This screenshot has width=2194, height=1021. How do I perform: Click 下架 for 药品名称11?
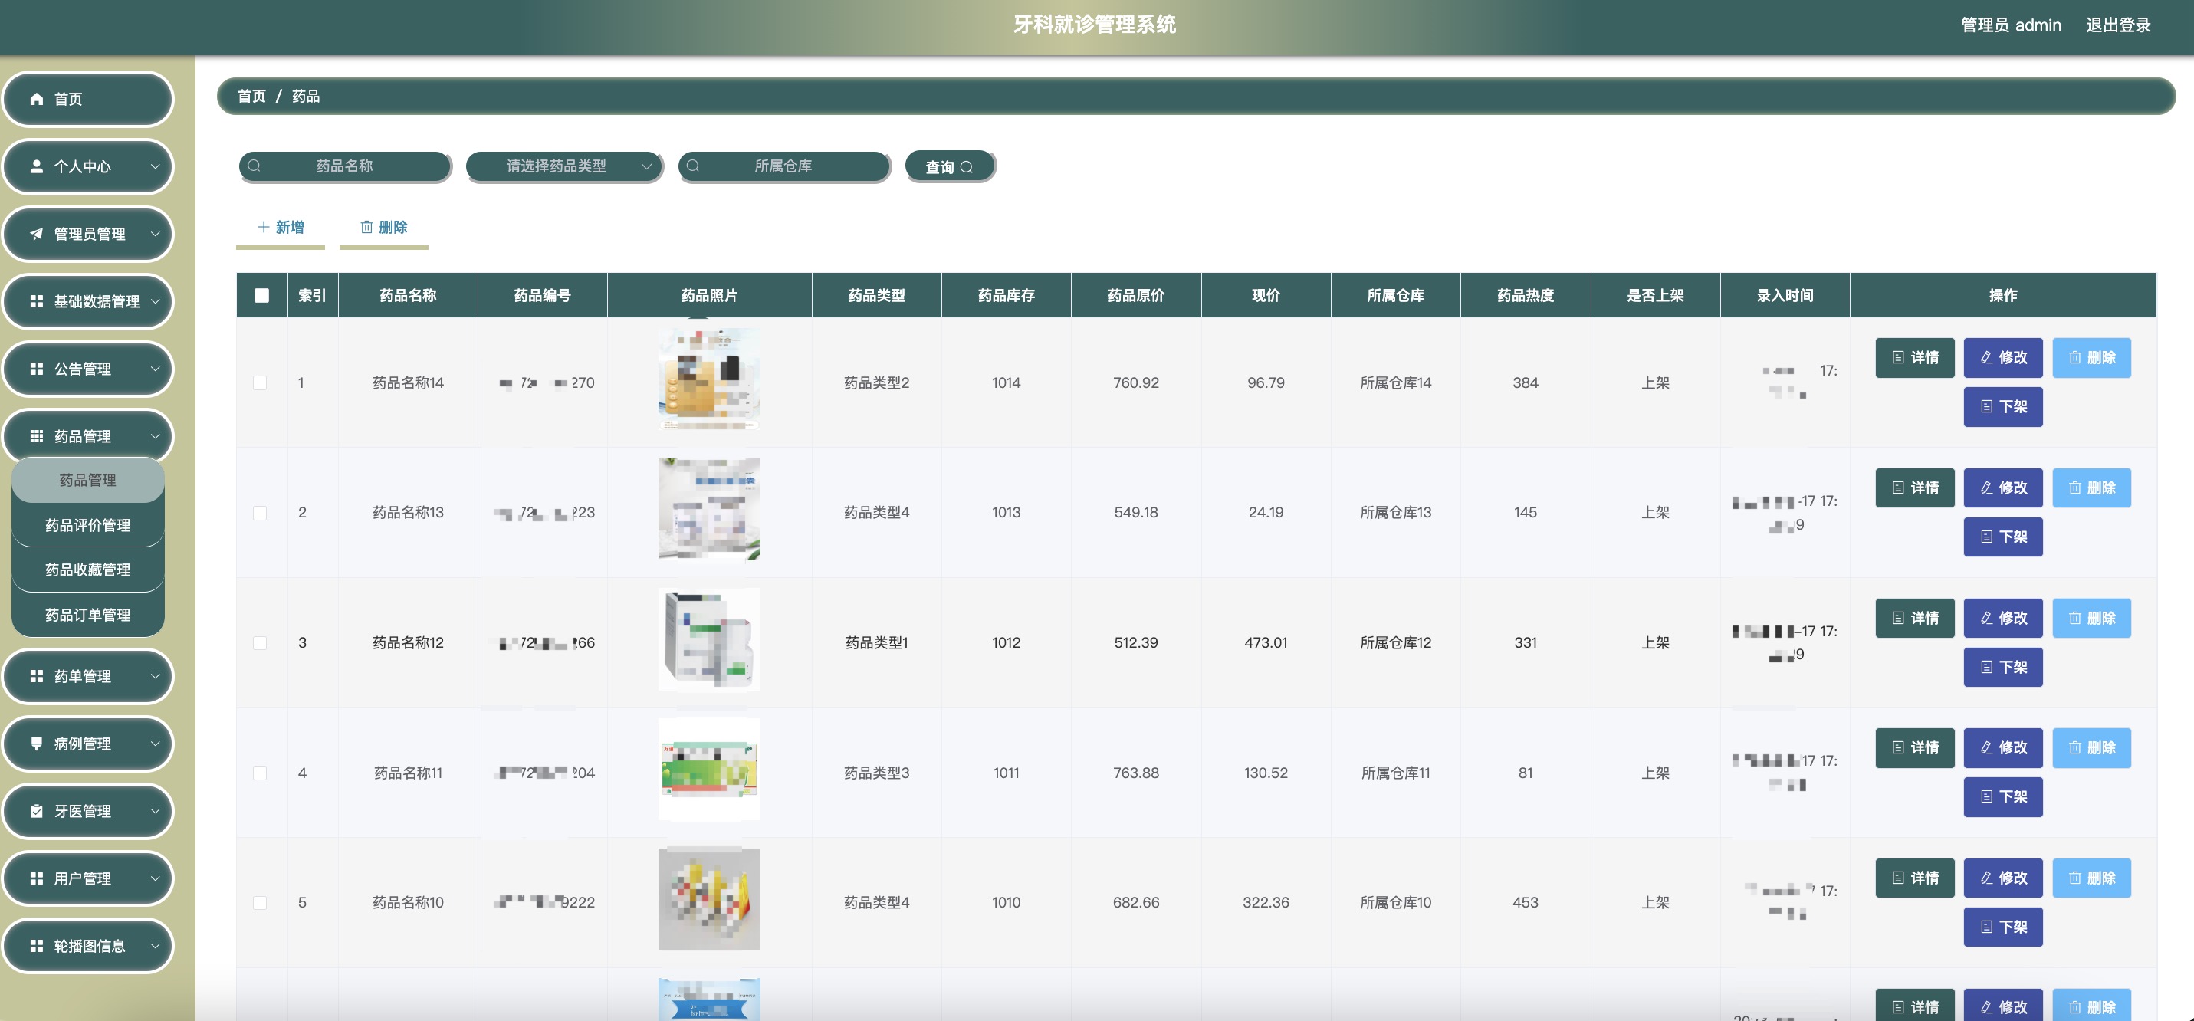[2003, 797]
